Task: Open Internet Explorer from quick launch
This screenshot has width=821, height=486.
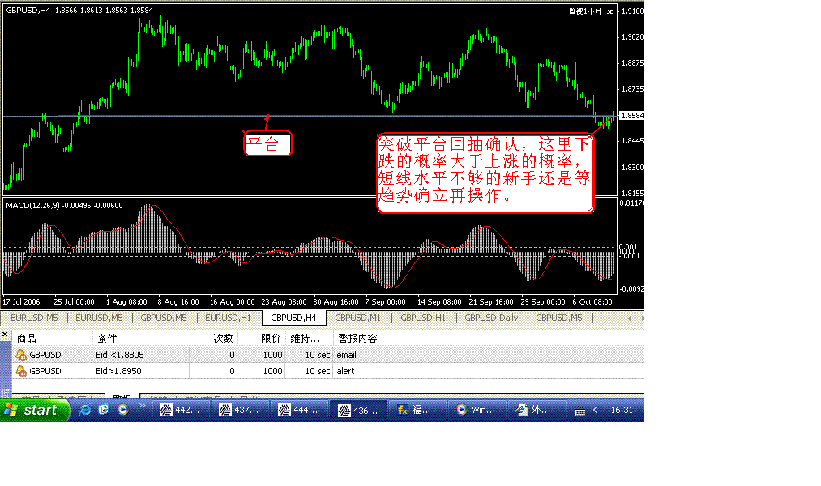Action: (x=85, y=410)
